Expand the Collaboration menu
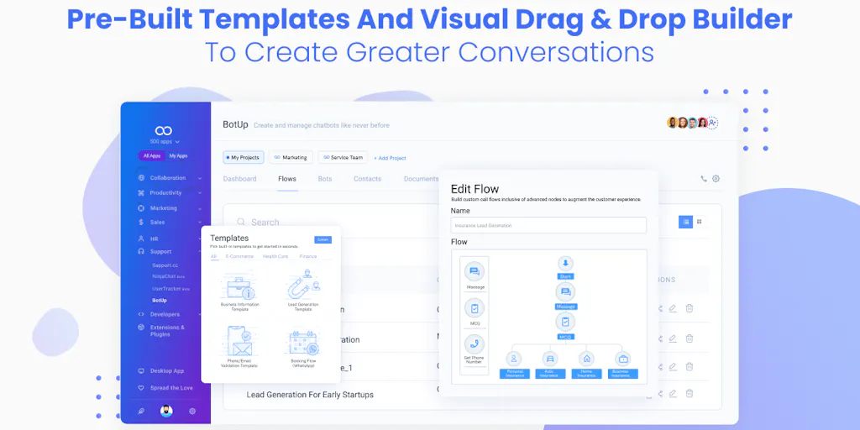Image resolution: width=860 pixels, height=430 pixels. 169,178
